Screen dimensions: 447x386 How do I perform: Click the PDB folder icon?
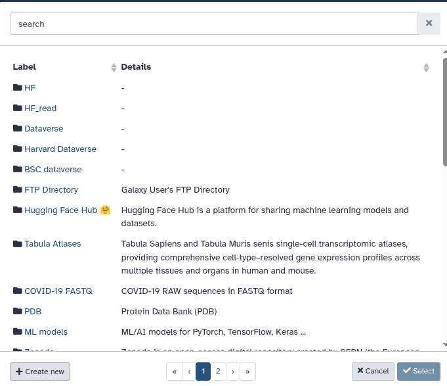(x=17, y=311)
